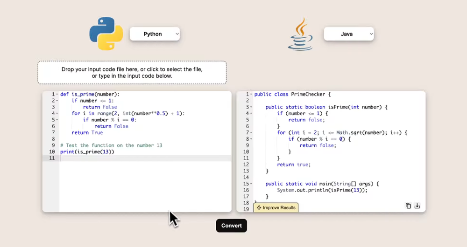Collapse the fold arrow at input line 2
467x247 pixels.
[x=57, y=101]
